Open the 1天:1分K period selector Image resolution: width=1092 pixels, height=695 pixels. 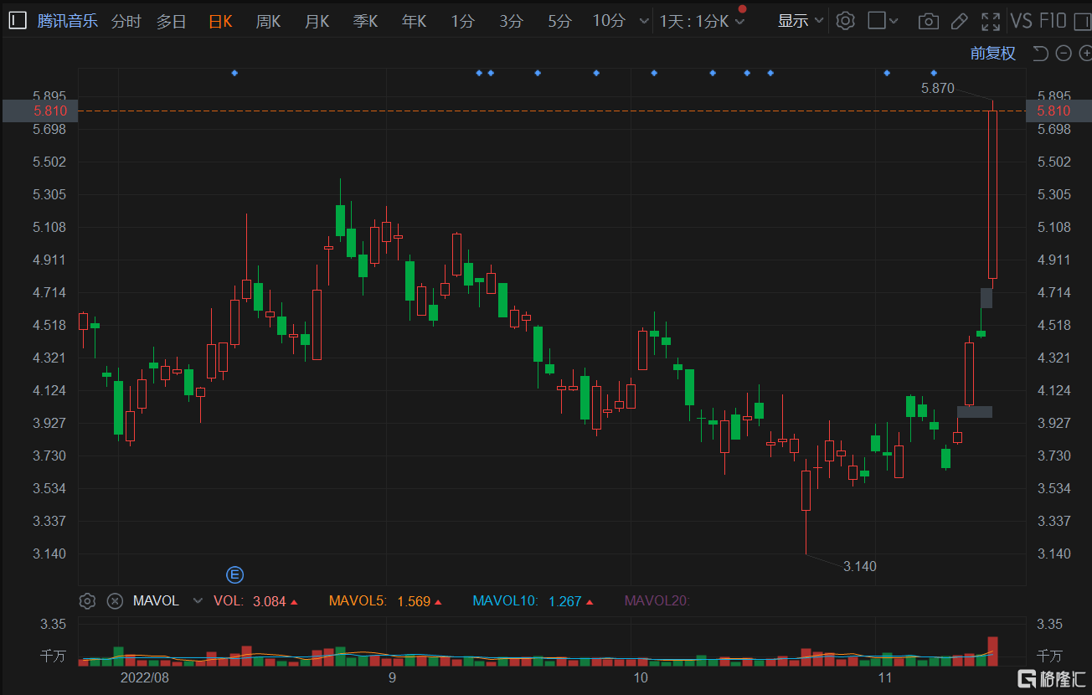701,21
